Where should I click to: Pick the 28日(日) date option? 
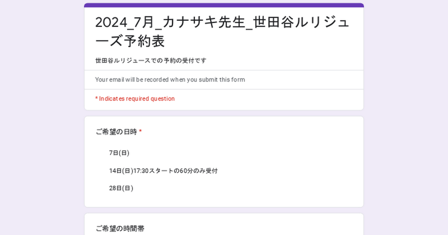pyautogui.click(x=121, y=188)
